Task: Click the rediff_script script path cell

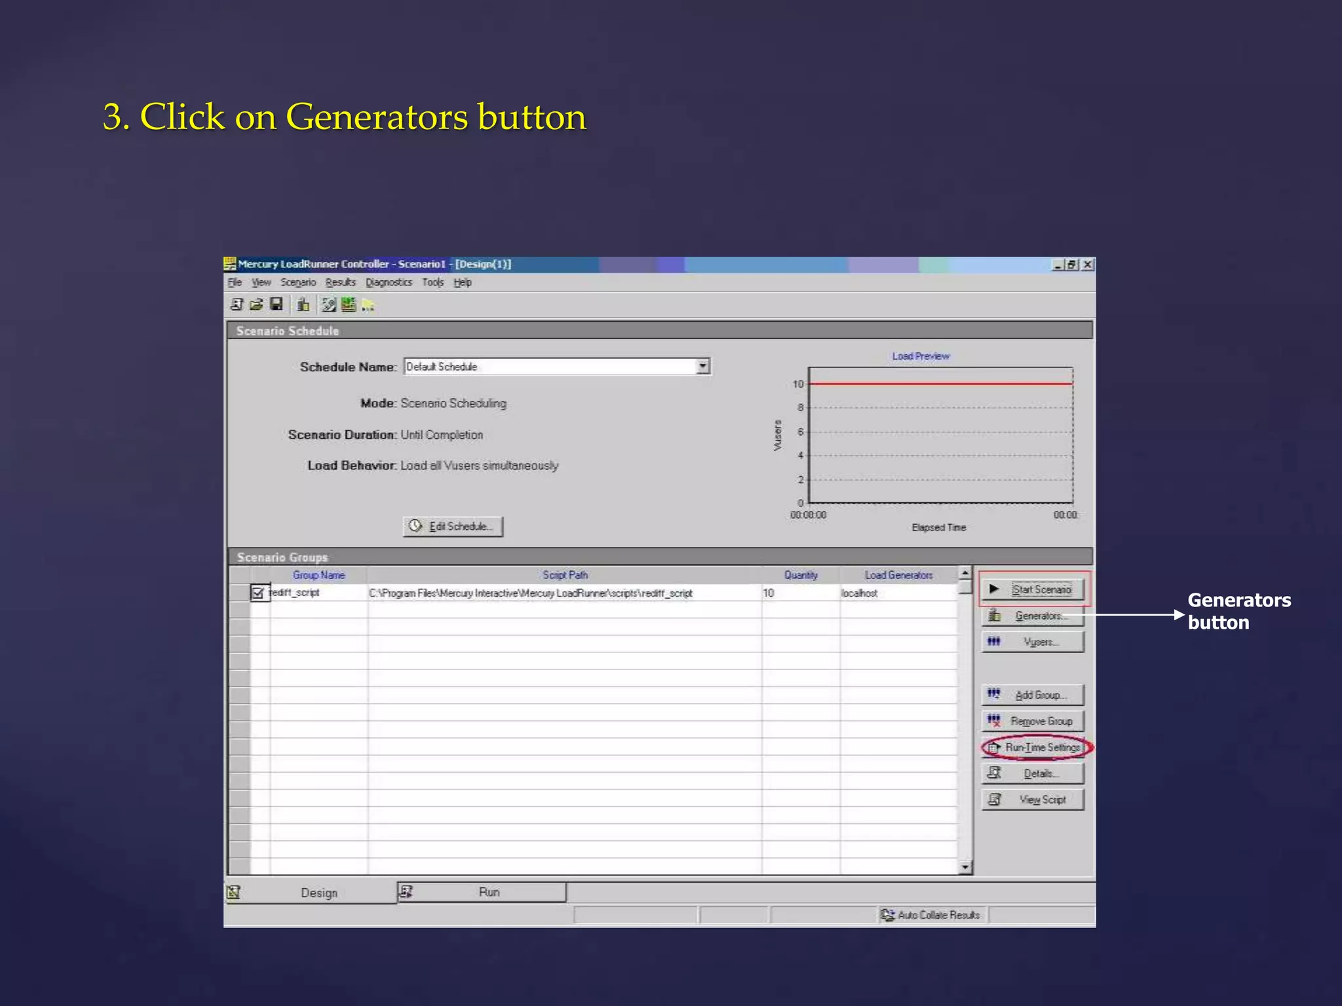Action: tap(565, 593)
